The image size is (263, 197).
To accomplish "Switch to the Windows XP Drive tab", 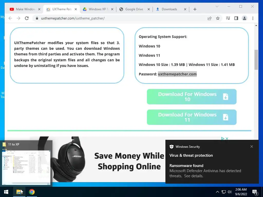I will 98,9.
